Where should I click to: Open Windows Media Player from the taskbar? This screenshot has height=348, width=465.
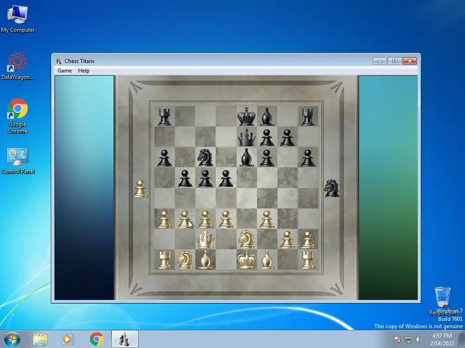pyautogui.click(x=68, y=339)
